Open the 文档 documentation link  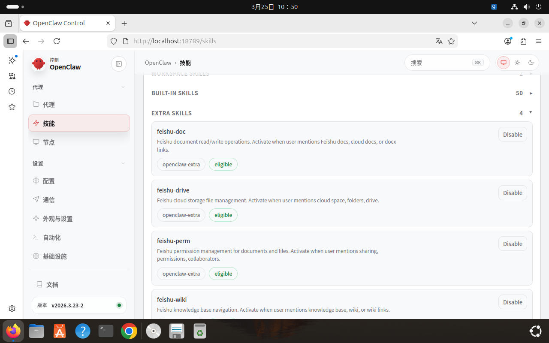79,284
